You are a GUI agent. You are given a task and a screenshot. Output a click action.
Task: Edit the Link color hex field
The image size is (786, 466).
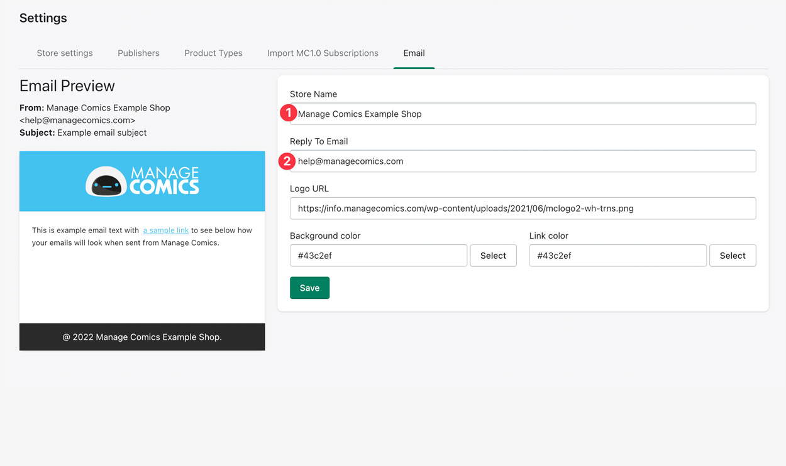click(617, 256)
